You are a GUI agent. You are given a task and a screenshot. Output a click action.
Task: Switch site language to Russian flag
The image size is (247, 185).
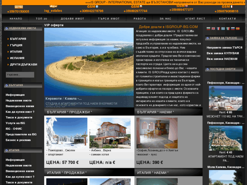click(233, 29)
